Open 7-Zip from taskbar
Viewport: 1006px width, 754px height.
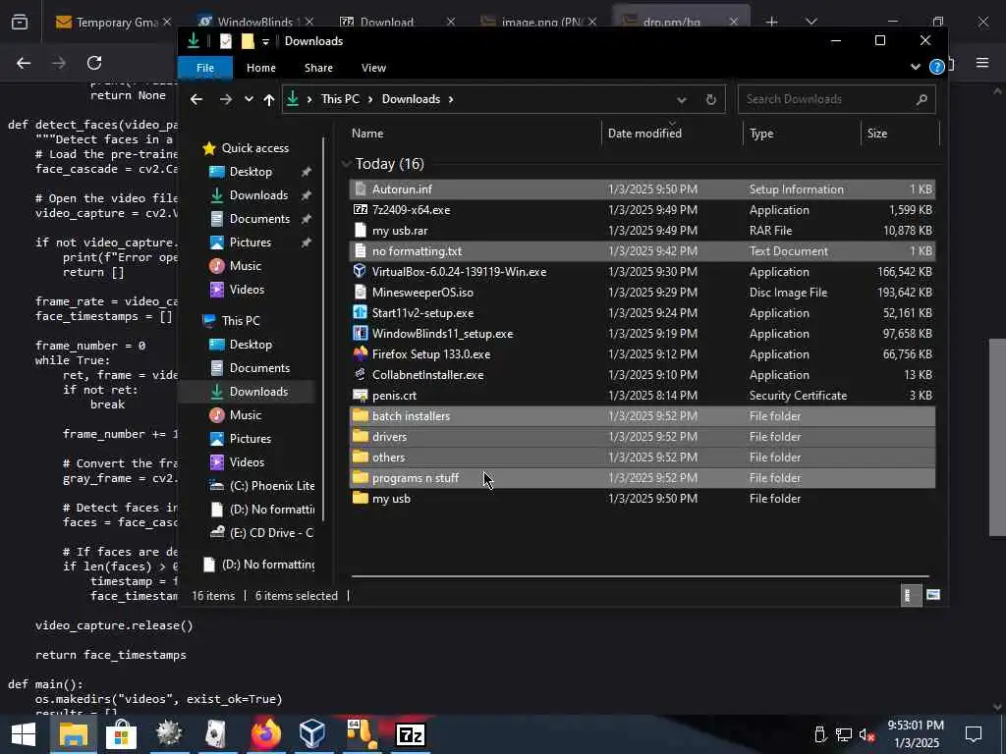pyautogui.click(x=411, y=734)
